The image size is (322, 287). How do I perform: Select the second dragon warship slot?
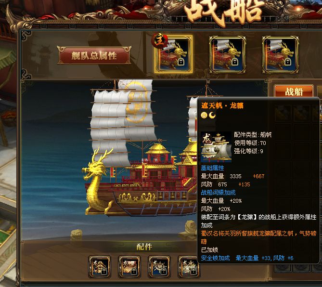[227, 54]
